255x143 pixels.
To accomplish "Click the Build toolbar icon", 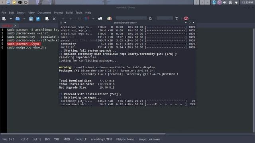I will [x=87, y=19].
